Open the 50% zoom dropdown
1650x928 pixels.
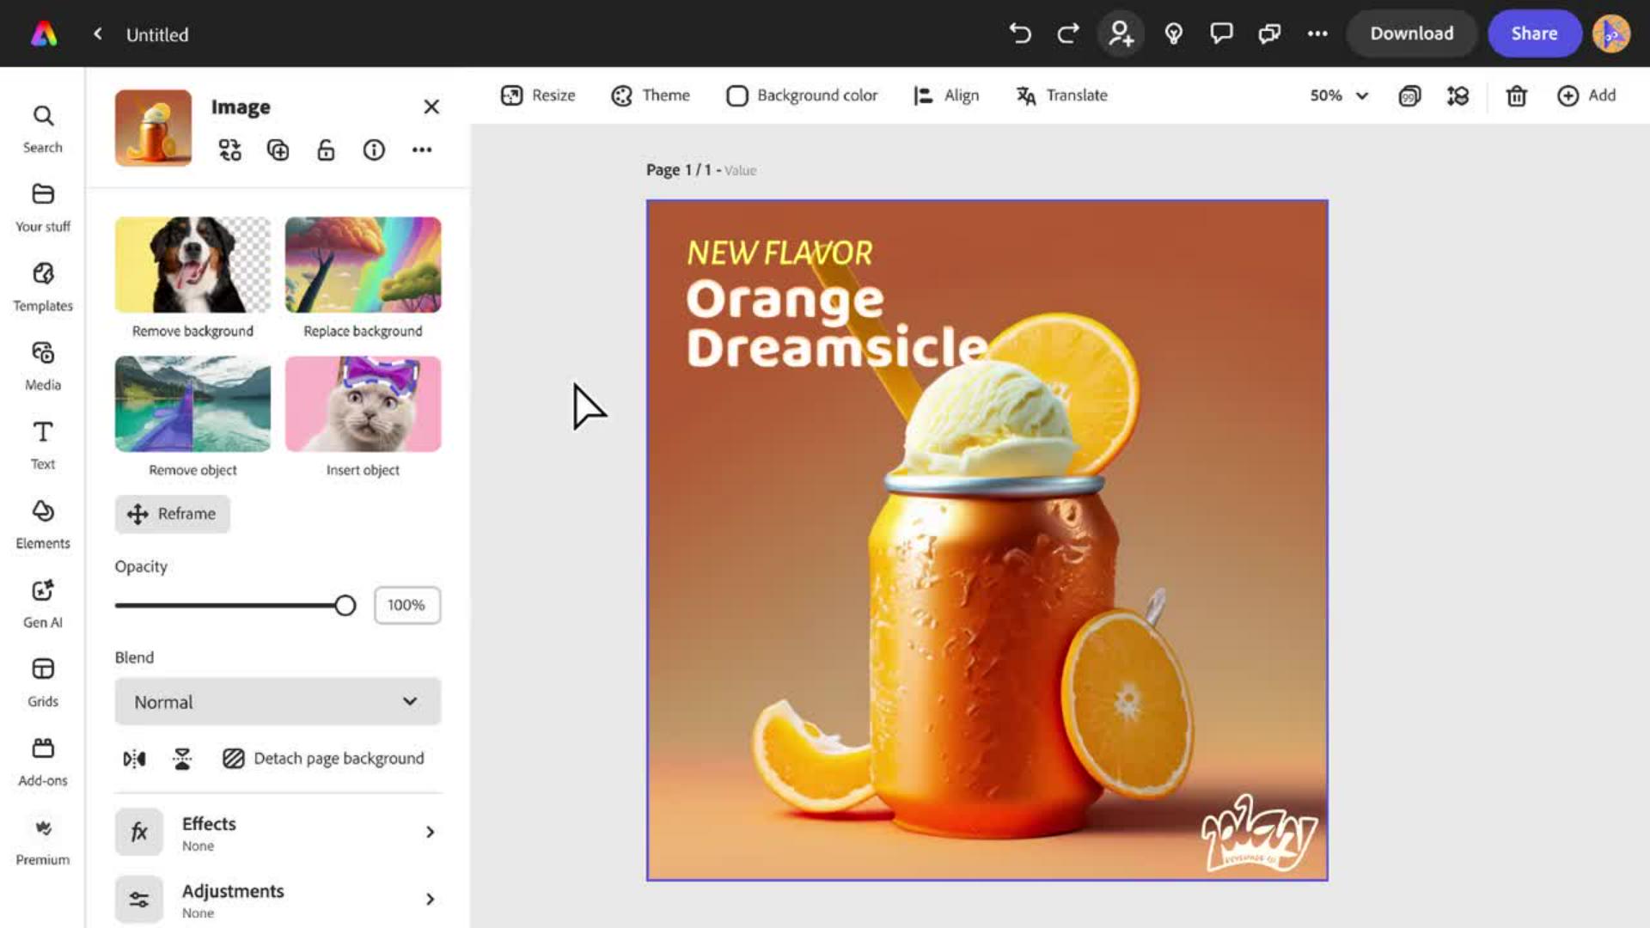pyautogui.click(x=1338, y=95)
